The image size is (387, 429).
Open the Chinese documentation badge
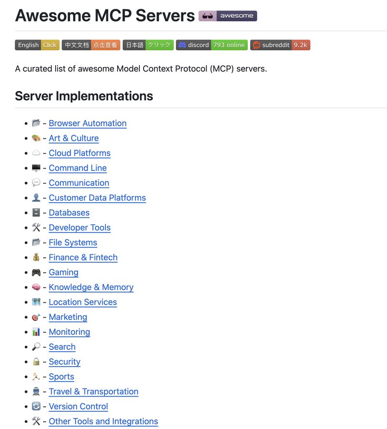pyautogui.click(x=90, y=45)
